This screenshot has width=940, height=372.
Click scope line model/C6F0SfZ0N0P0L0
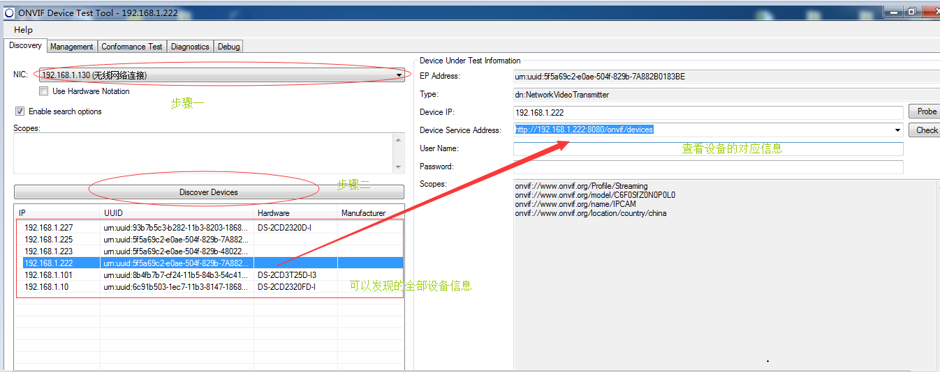point(595,196)
